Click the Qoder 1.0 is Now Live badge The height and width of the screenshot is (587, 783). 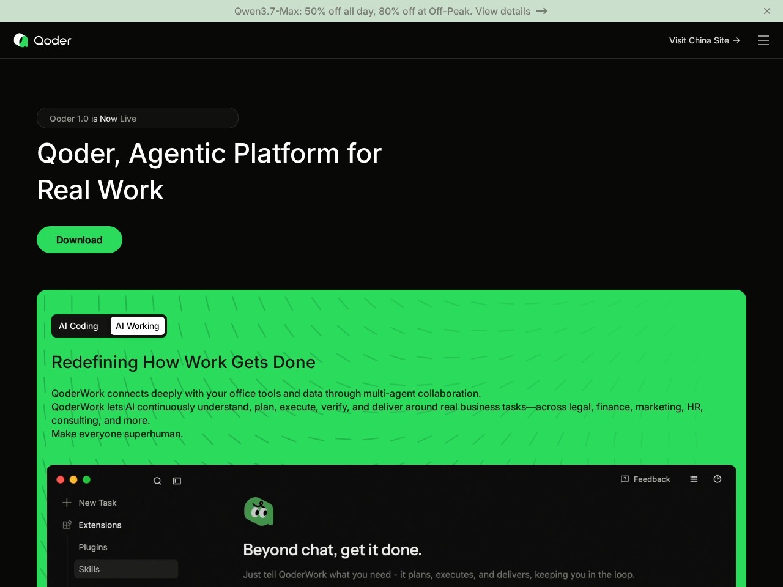138,118
